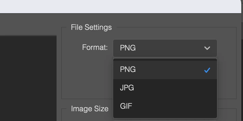Click the blue checkmark beside PNG

tap(207, 70)
